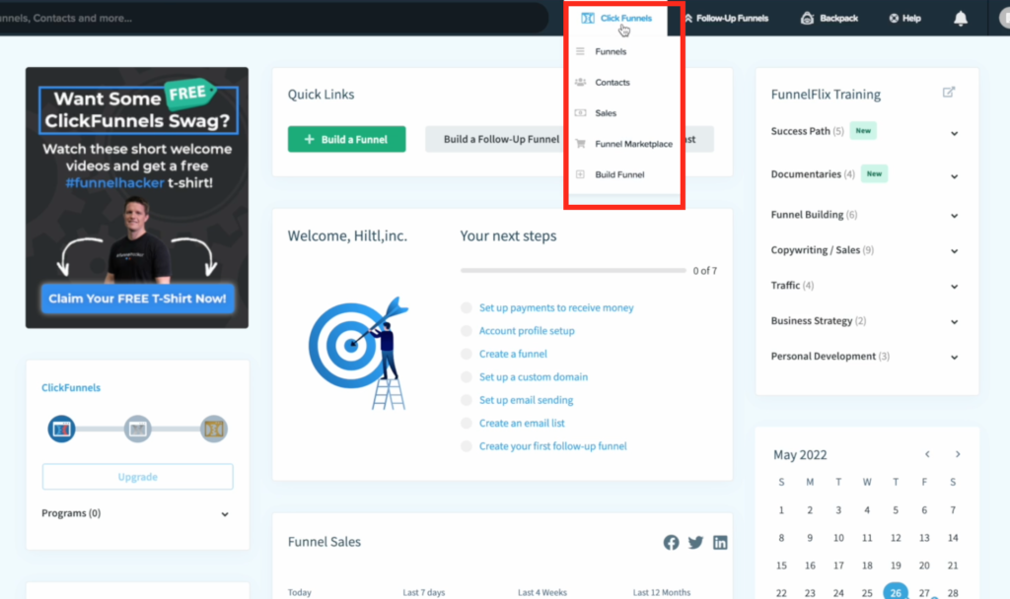Select May 10 in the calendar
Viewport: 1010px width, 599px height.
pyautogui.click(x=838, y=538)
